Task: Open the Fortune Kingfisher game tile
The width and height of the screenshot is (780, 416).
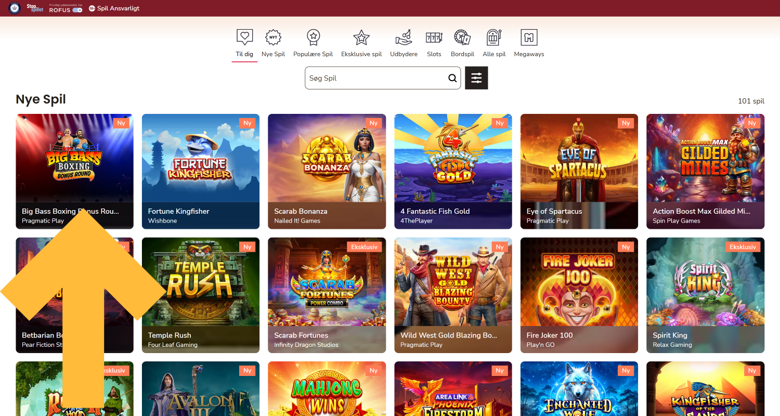Action: [201, 172]
